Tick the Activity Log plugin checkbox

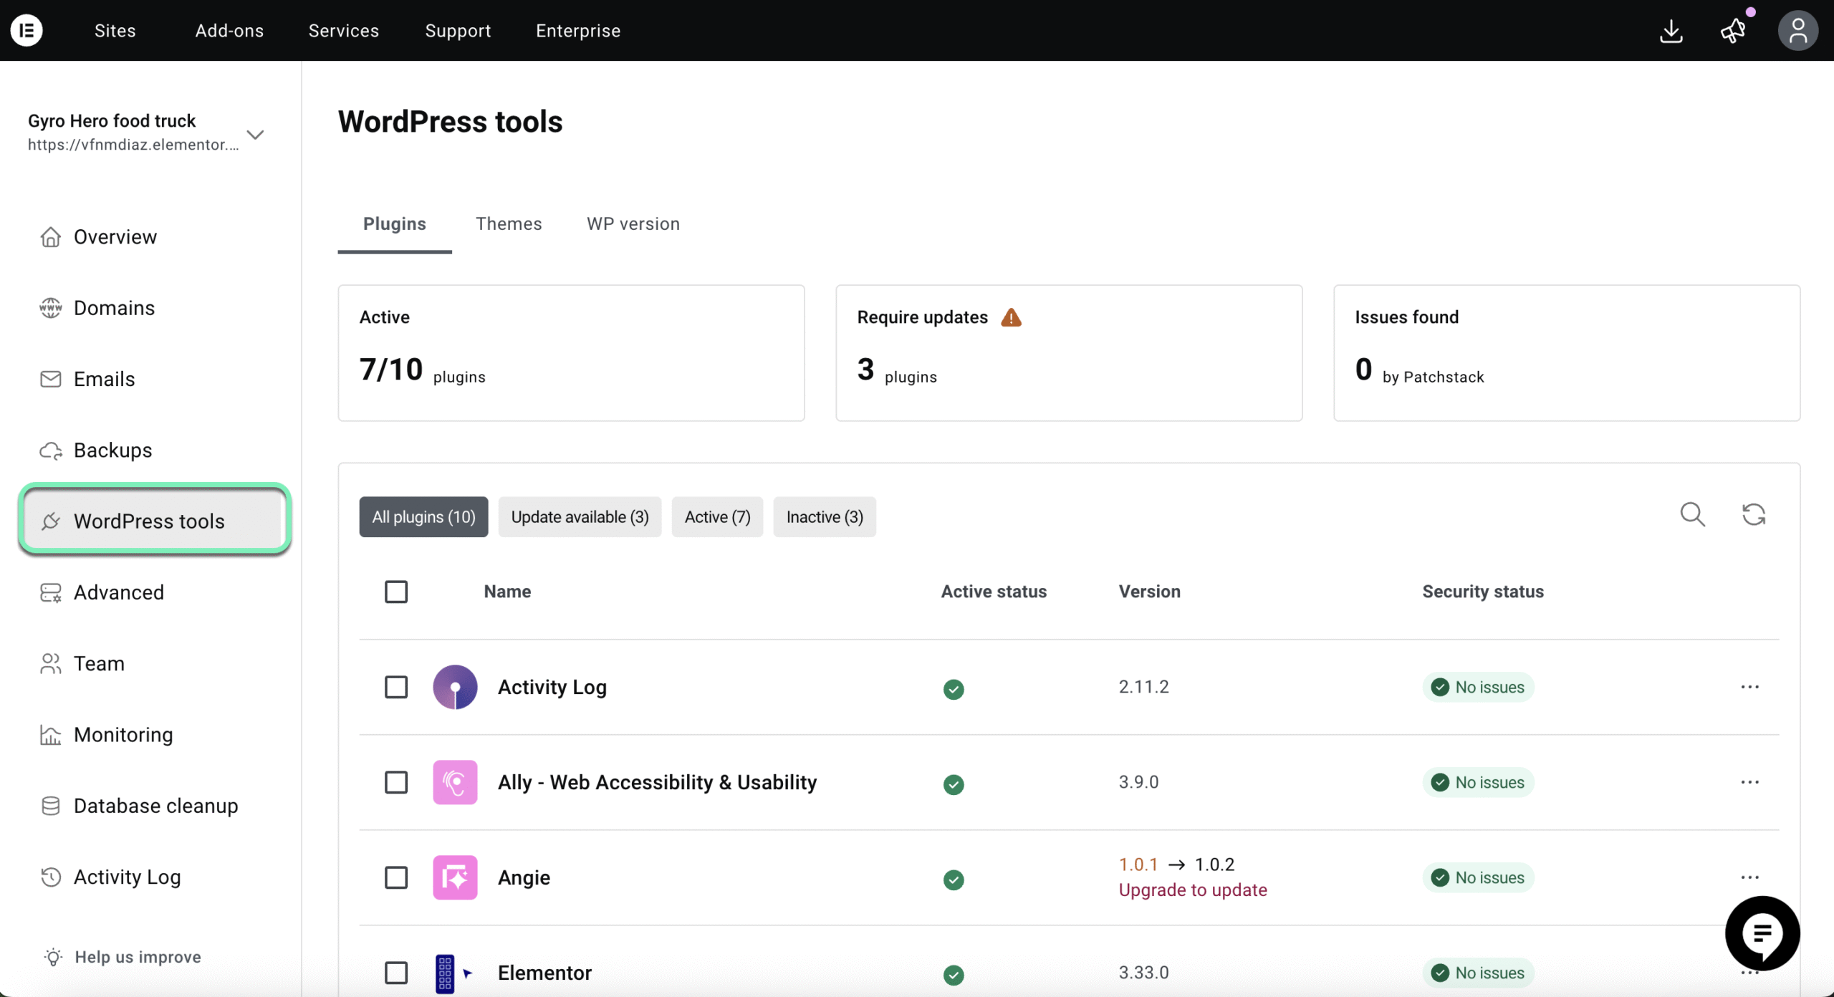396,687
